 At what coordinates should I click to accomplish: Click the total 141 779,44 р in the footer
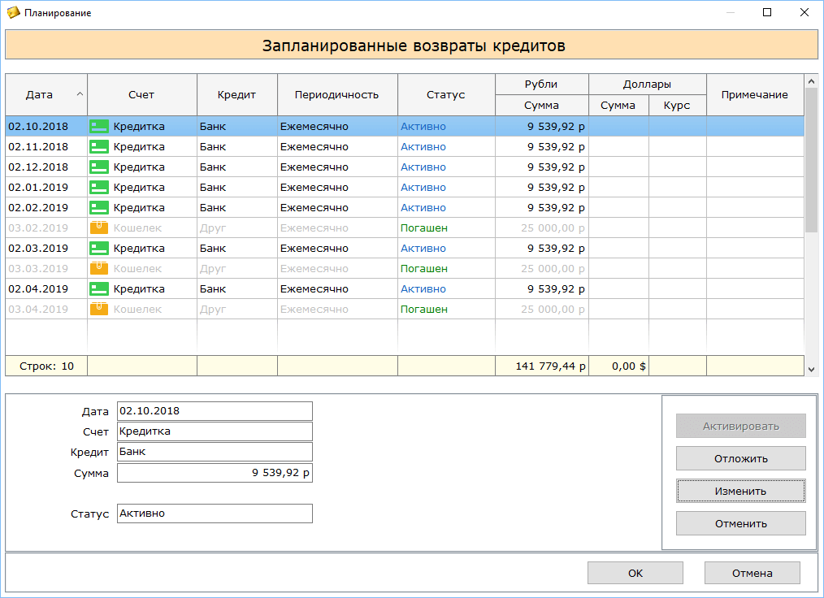pos(550,366)
